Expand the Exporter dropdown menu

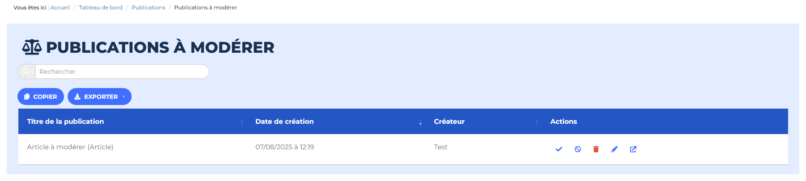99,97
